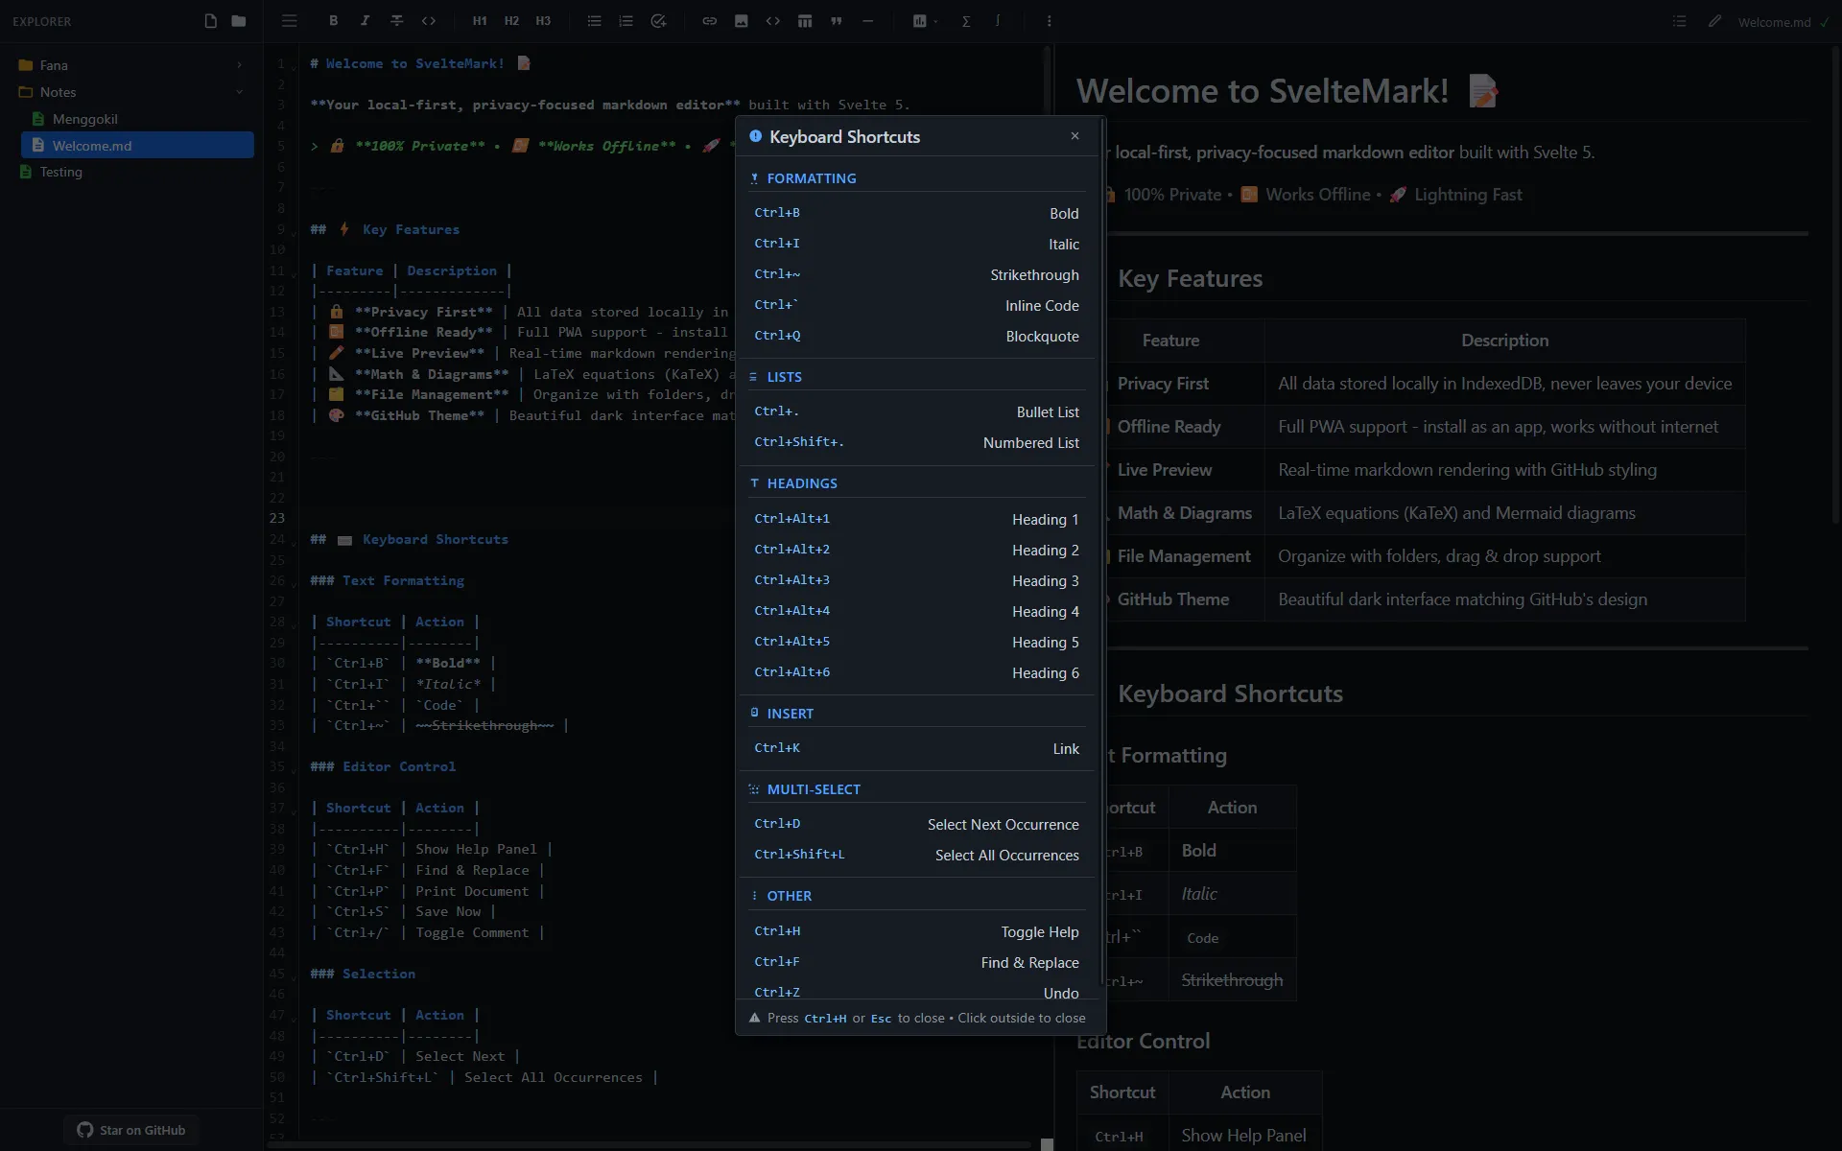
Task: Insert a bullet list from toolbar
Action: click(594, 21)
